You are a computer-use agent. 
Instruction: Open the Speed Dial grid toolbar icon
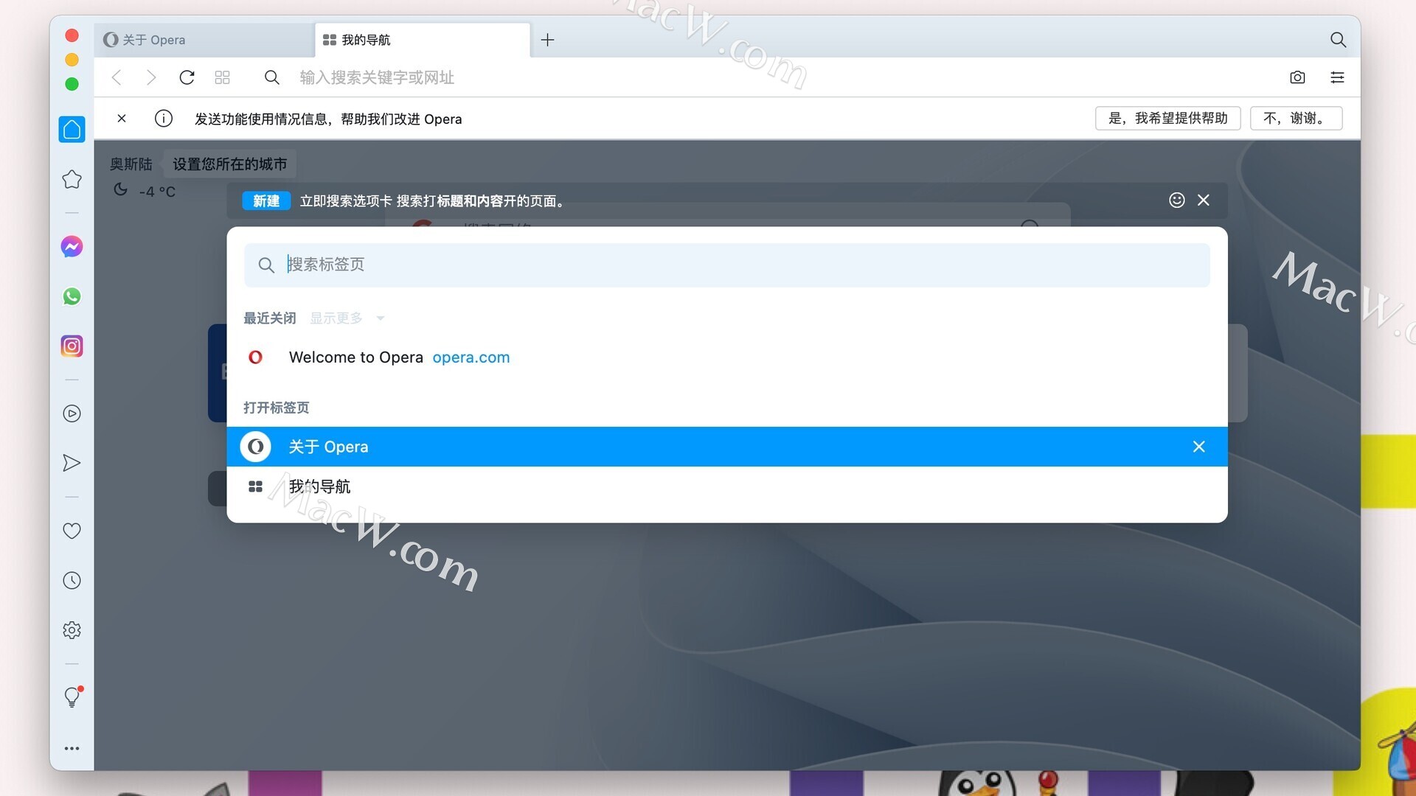tap(222, 77)
